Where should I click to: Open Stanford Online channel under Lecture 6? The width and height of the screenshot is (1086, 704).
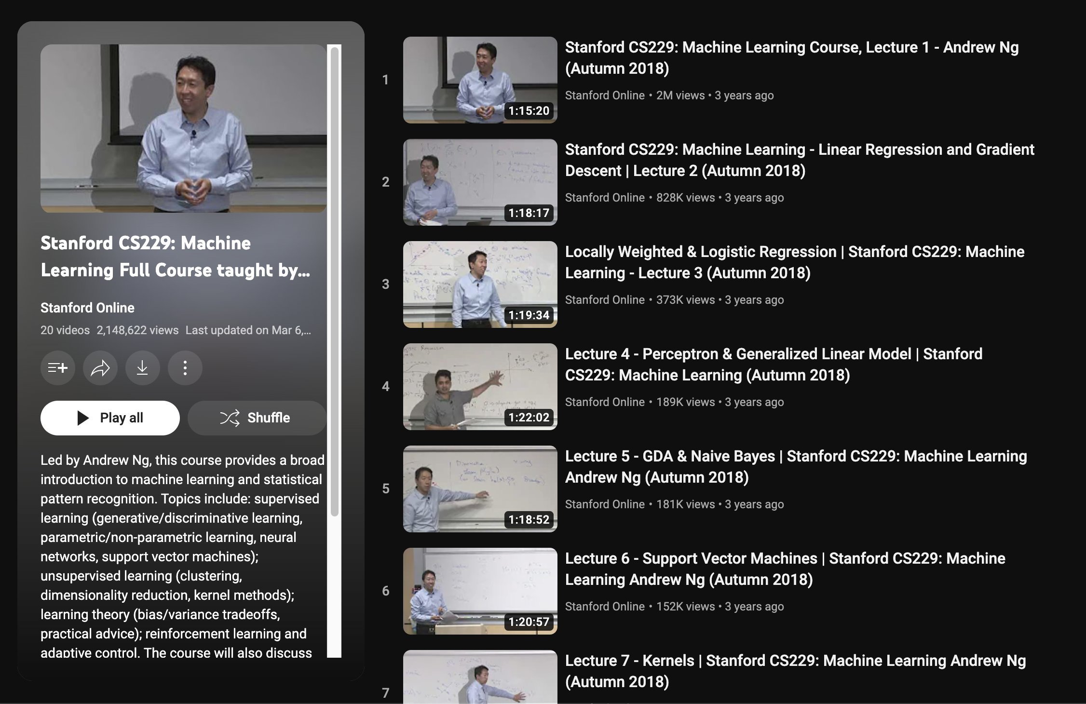coord(605,607)
